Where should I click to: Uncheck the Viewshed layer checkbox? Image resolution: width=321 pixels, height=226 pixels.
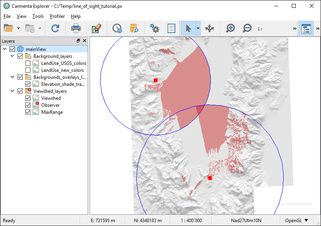point(28,98)
